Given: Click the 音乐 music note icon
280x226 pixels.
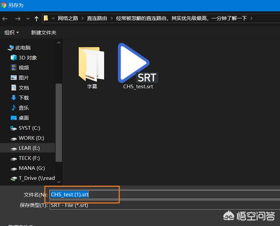Looking at the screenshot, I should [x=14, y=108].
